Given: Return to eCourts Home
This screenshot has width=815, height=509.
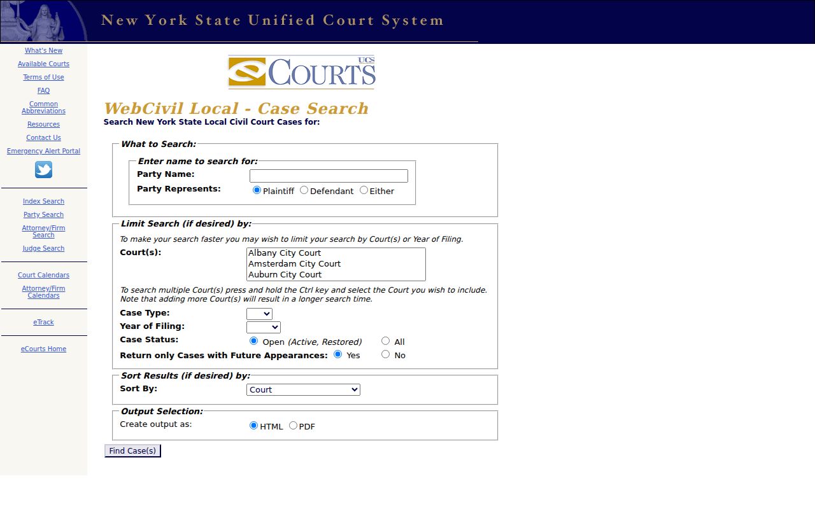Looking at the screenshot, I should tap(43, 349).
